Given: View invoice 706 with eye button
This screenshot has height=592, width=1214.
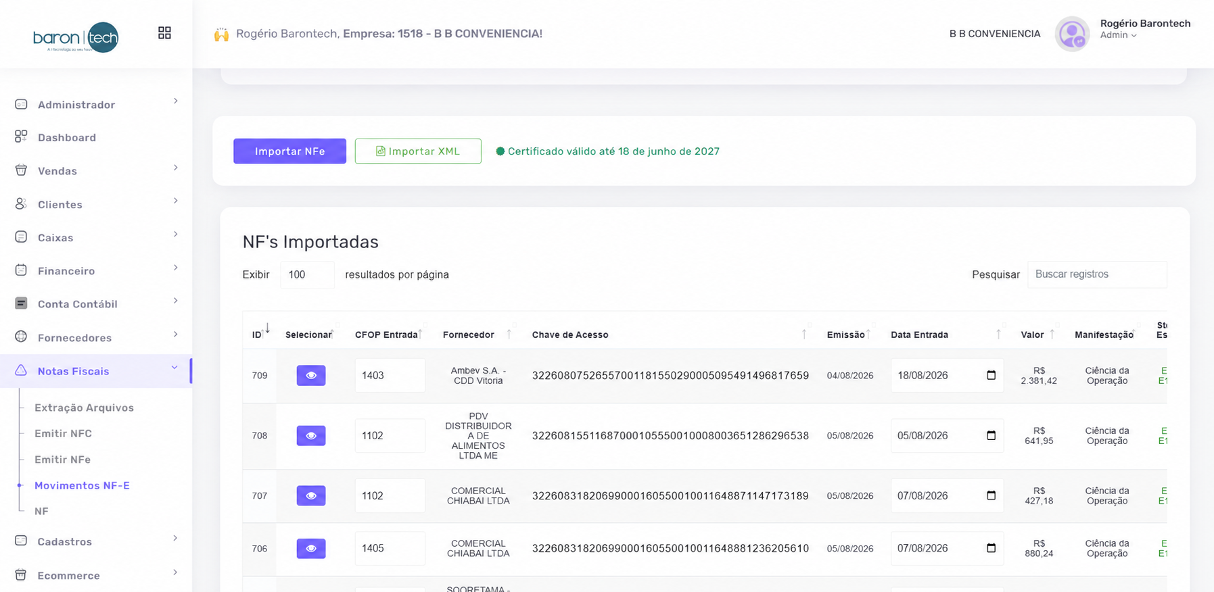Looking at the screenshot, I should tap(311, 548).
